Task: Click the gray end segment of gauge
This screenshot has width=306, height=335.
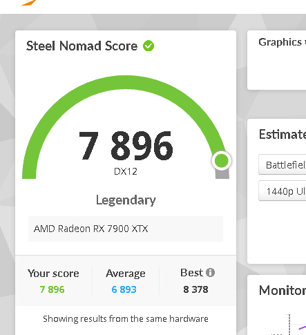Action: point(222,174)
